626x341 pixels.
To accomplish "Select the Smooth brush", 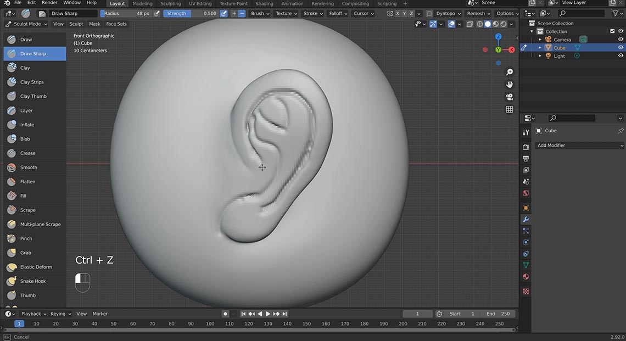I will [x=34, y=167].
